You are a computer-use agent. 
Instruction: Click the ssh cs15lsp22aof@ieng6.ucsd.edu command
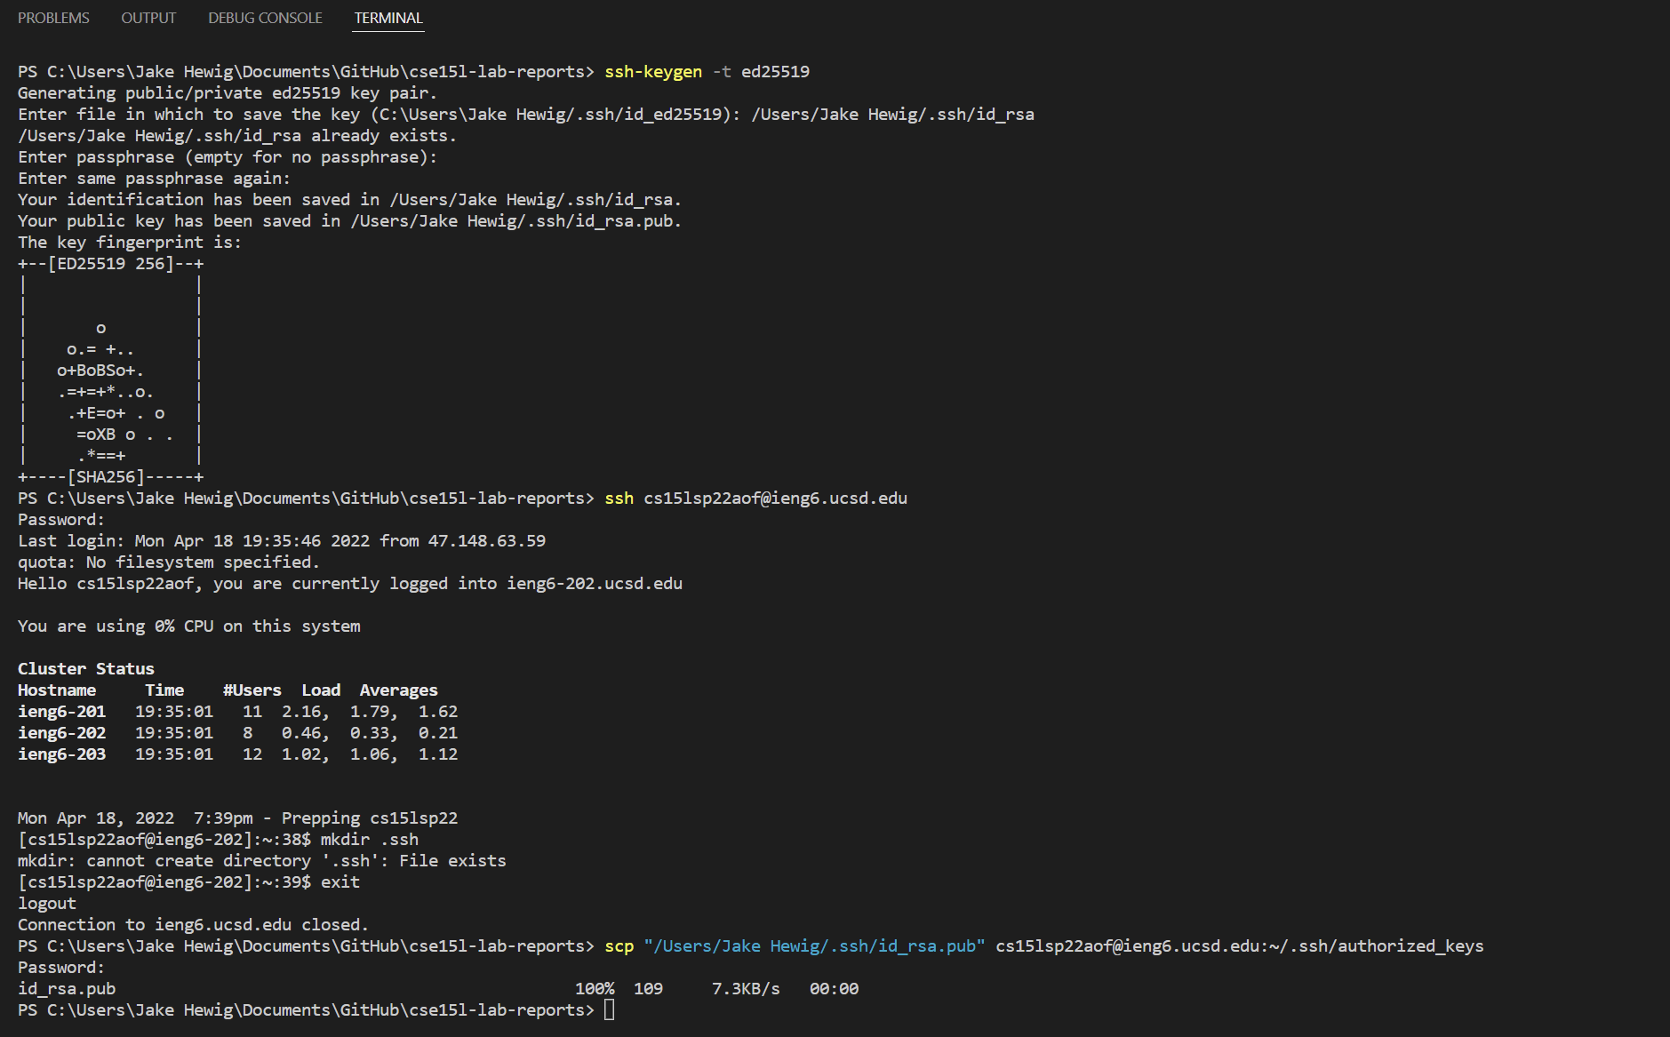[755, 499]
